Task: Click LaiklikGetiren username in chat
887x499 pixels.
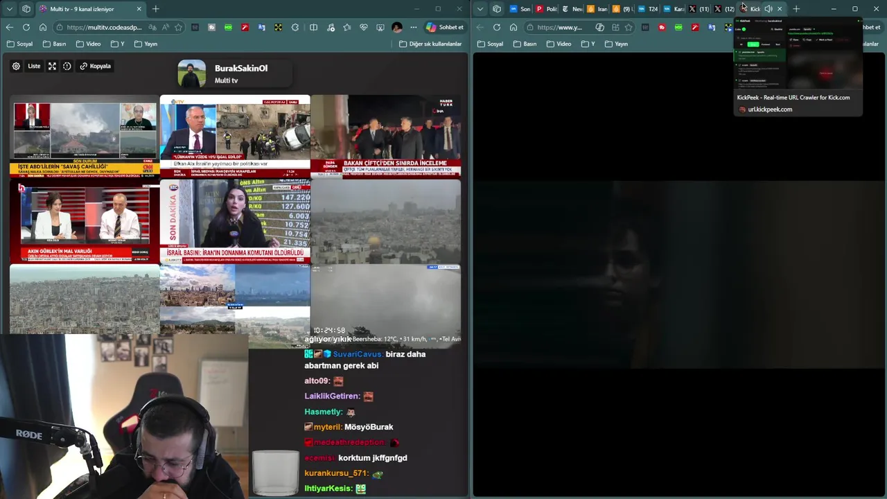Action: 332,396
